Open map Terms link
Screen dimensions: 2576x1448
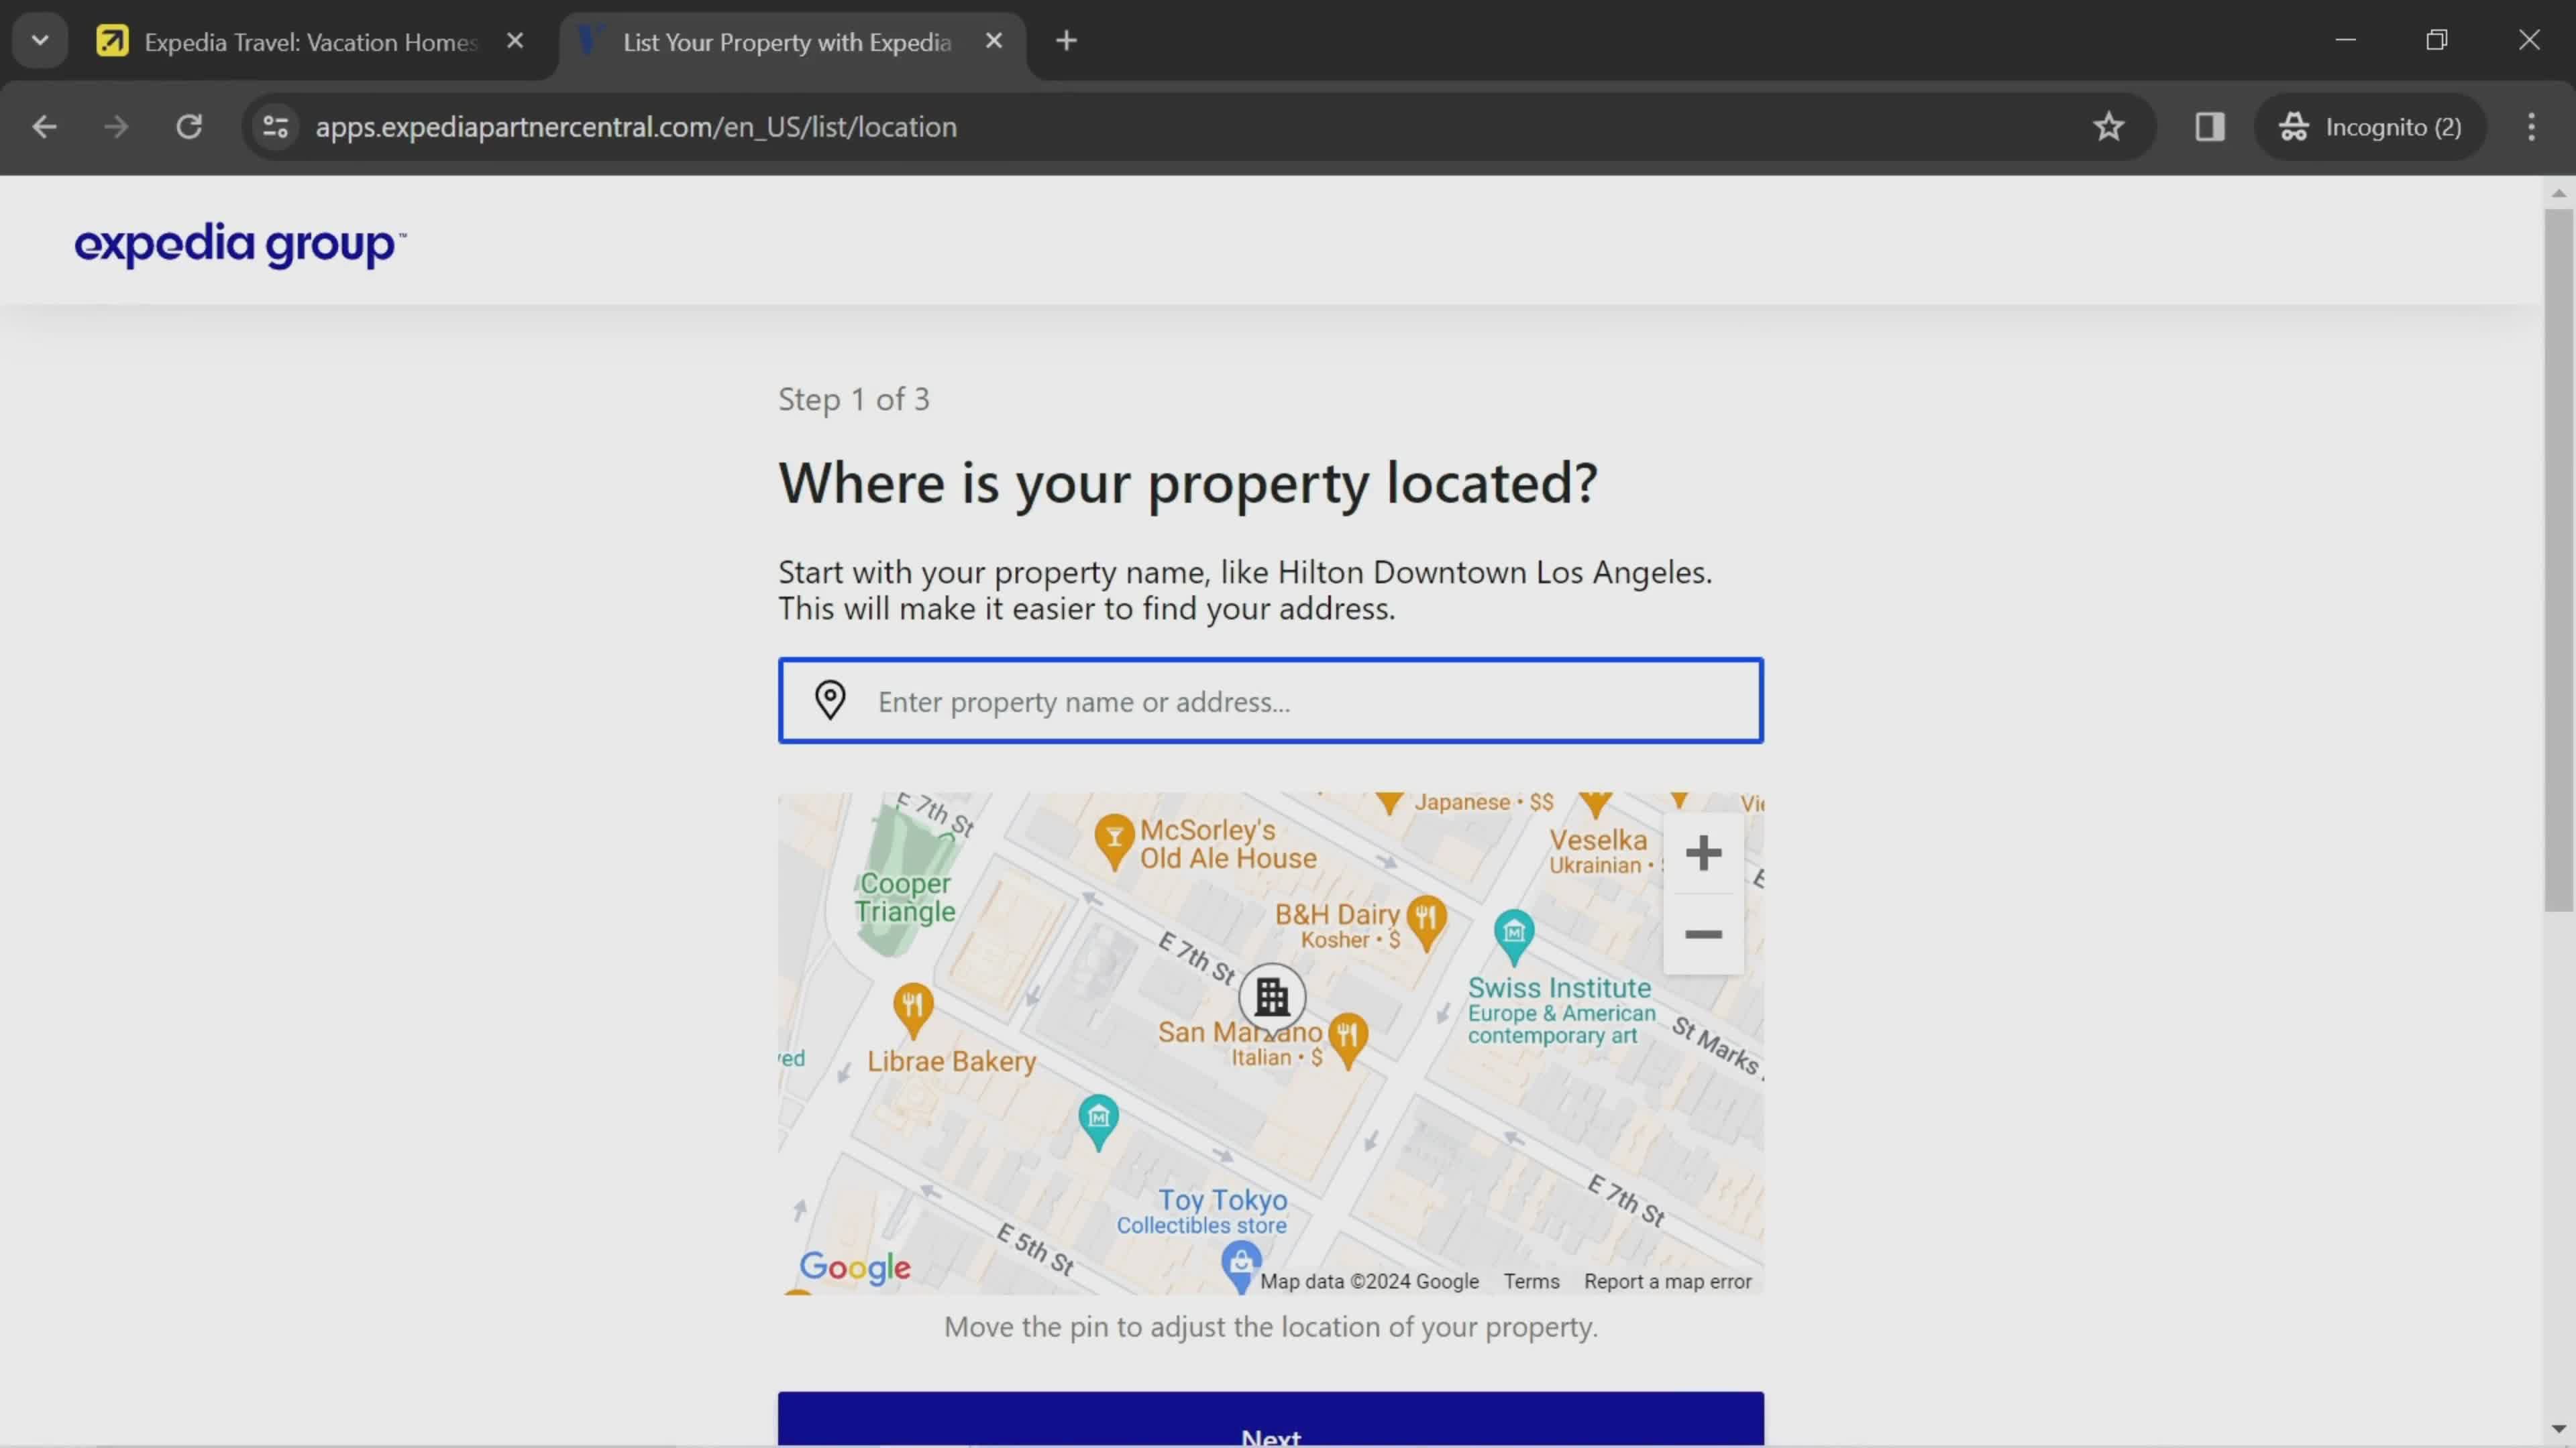coord(1531,1281)
